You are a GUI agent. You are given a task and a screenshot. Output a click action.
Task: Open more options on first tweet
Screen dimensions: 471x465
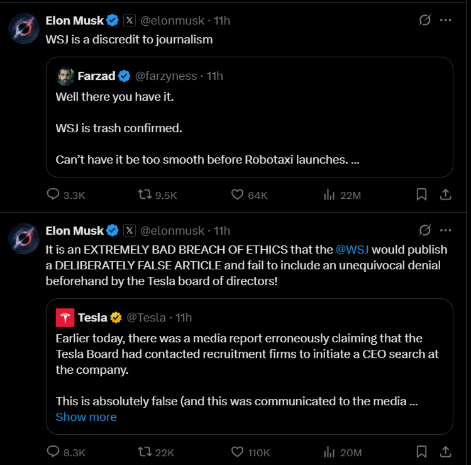point(446,20)
